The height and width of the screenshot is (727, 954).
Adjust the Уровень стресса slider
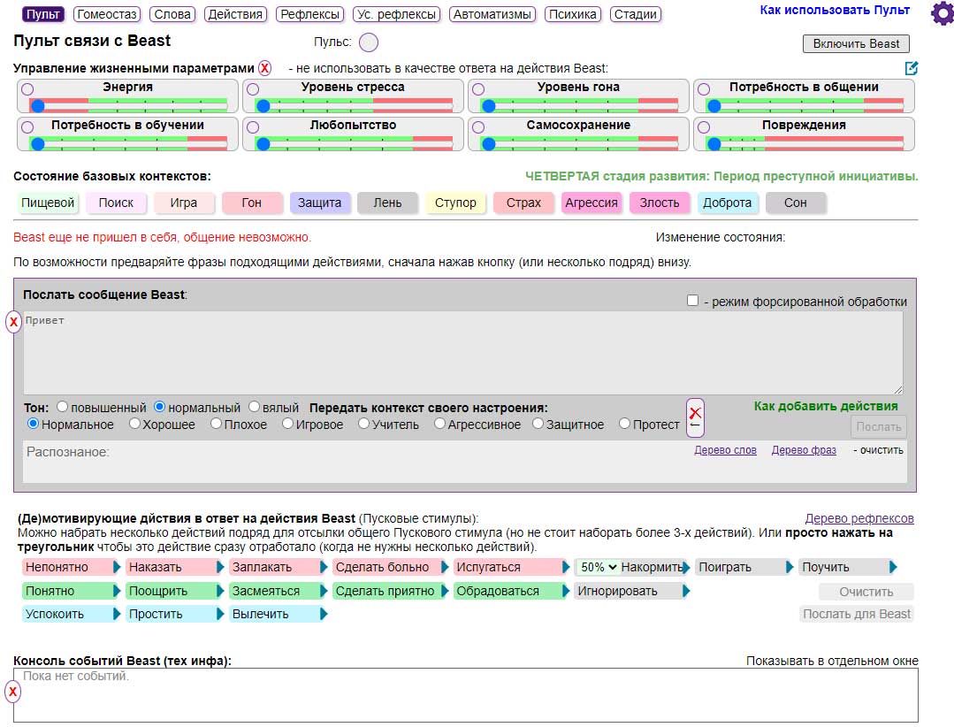(263, 106)
